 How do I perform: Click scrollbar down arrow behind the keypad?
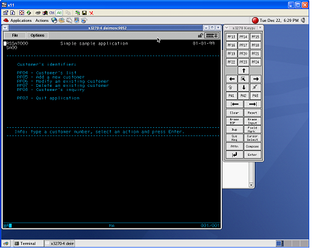251,185
